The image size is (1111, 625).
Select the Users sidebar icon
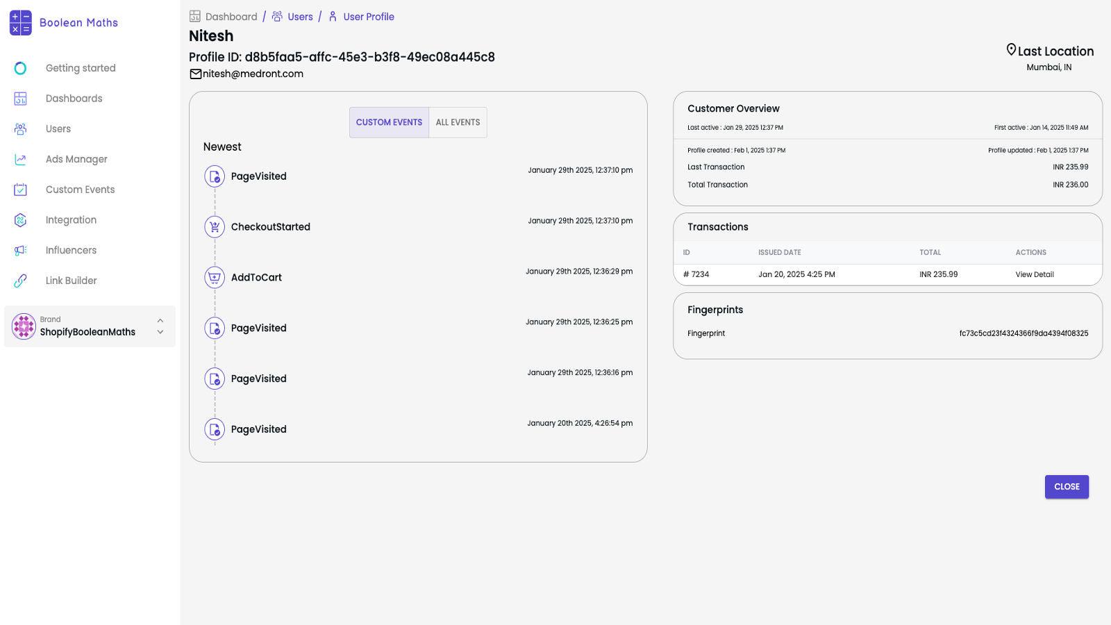pyautogui.click(x=20, y=128)
